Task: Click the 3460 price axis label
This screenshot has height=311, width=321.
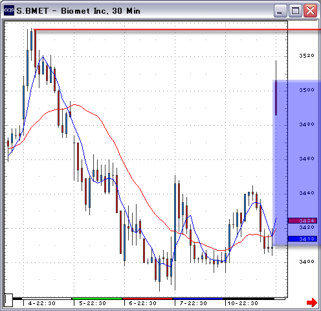Action: [x=307, y=159]
